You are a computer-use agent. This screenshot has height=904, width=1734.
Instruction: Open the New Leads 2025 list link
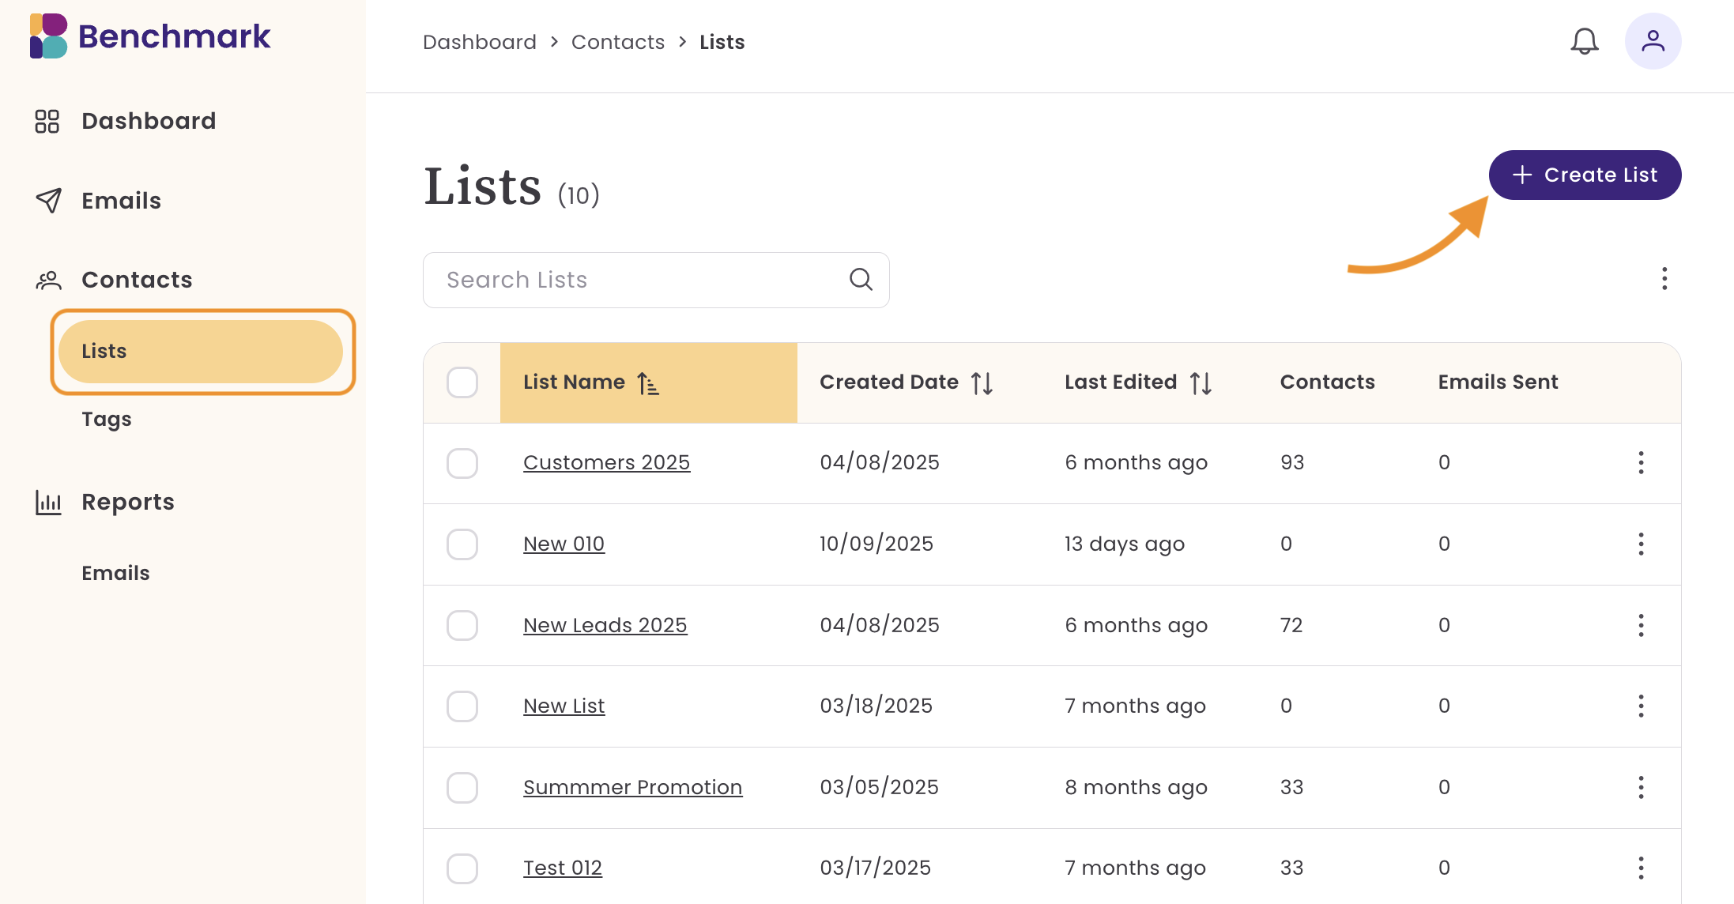605,625
